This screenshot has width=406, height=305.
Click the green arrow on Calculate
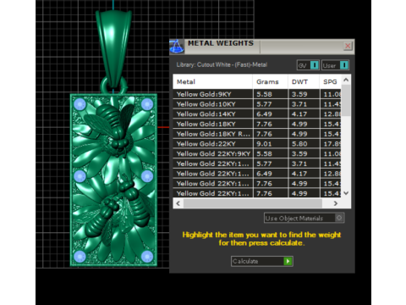(288, 261)
